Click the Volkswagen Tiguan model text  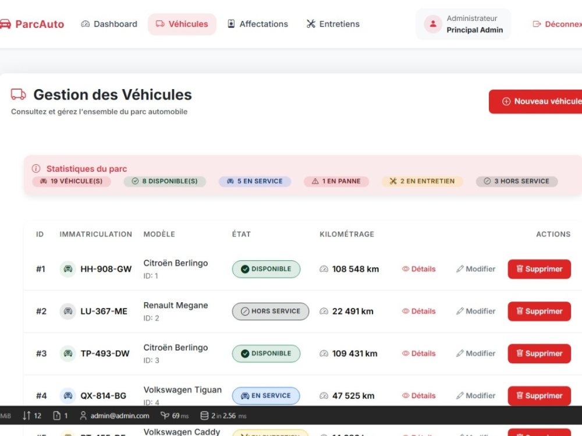coord(183,389)
